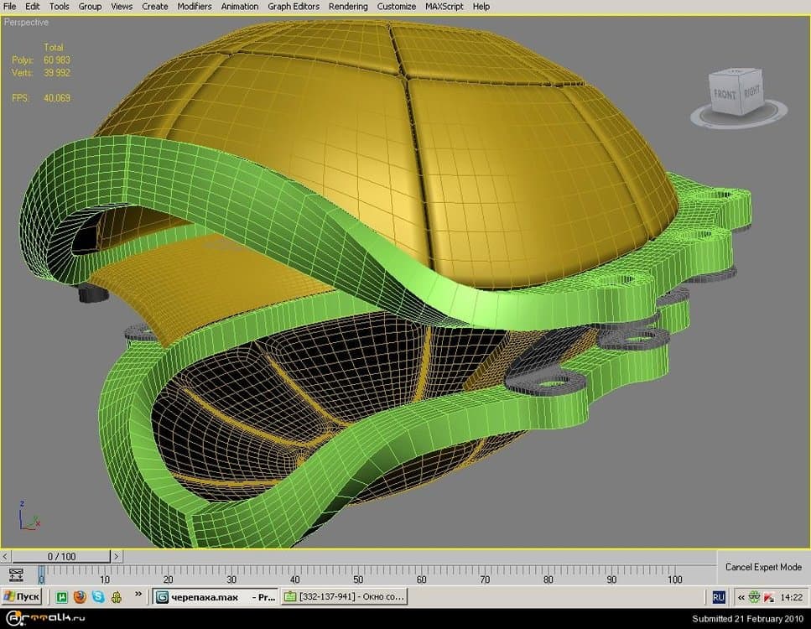The image size is (811, 629).
Task: Click the FRONT face of the ViewCube
Action: (x=725, y=93)
